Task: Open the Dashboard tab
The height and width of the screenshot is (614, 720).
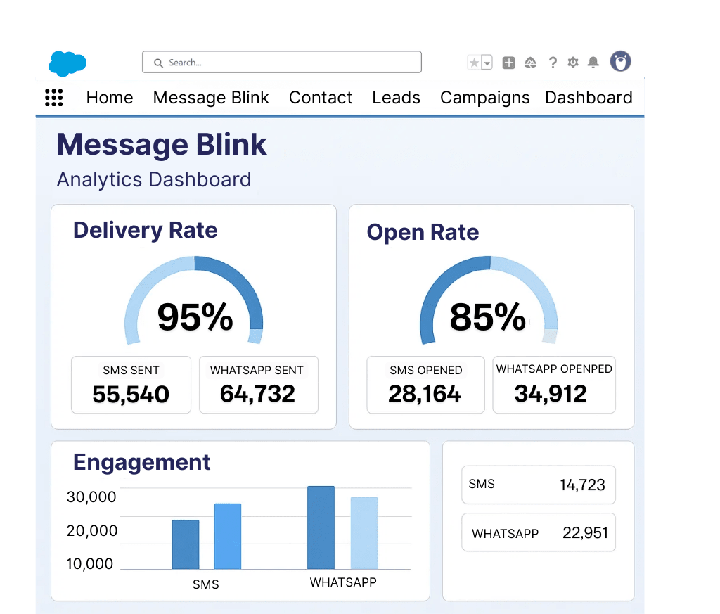Action: click(589, 98)
